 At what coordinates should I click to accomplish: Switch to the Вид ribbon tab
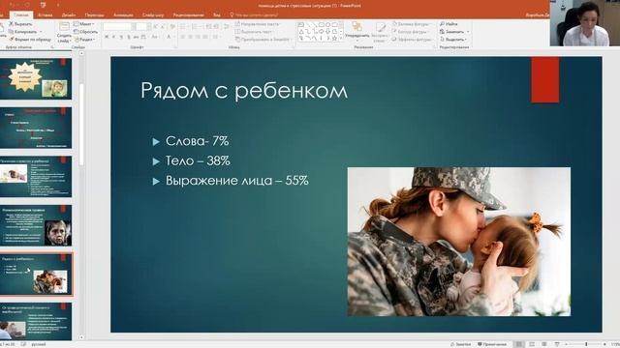coord(217,15)
